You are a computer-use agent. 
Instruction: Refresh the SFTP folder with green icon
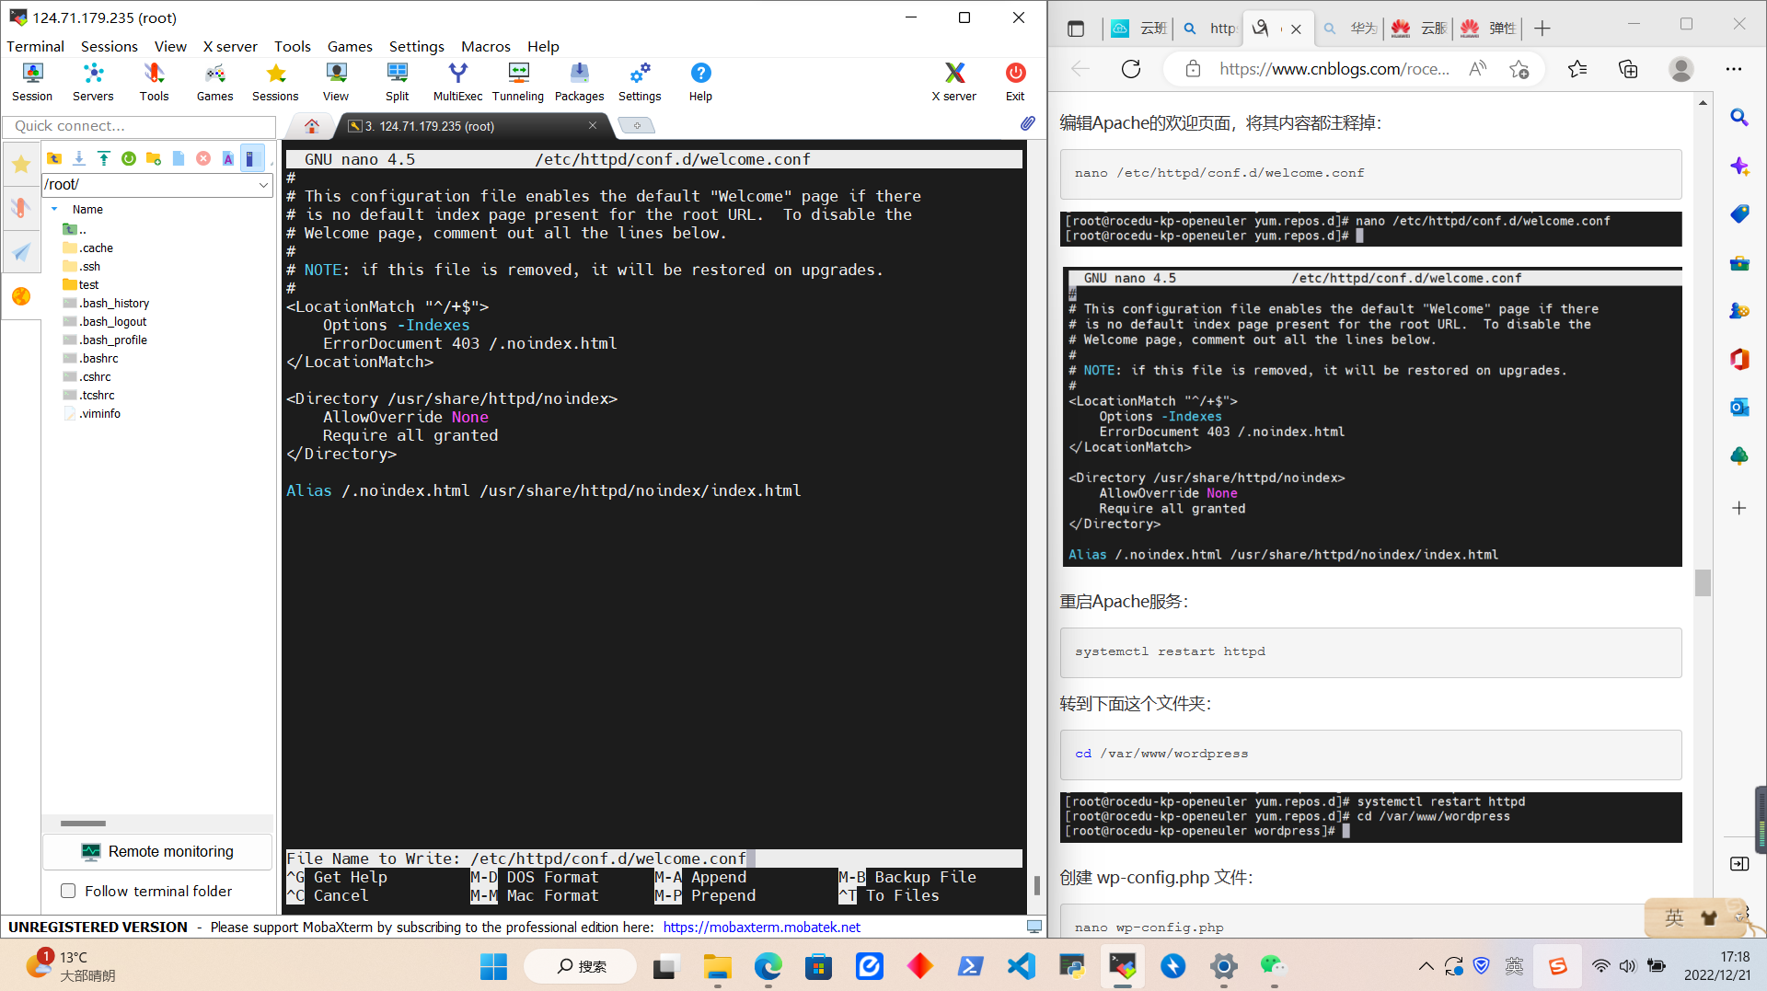point(129,158)
